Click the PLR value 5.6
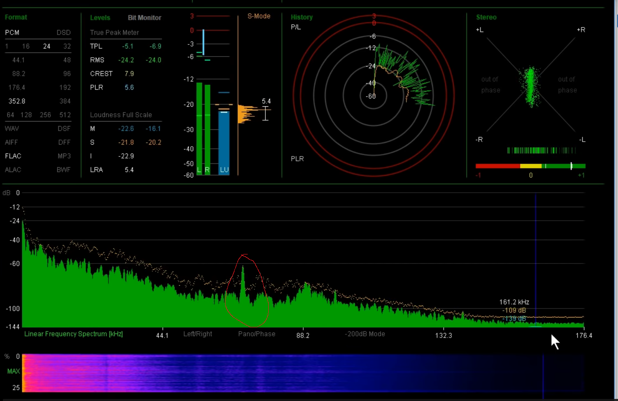Screen dimensions: 618x401 tap(129, 87)
